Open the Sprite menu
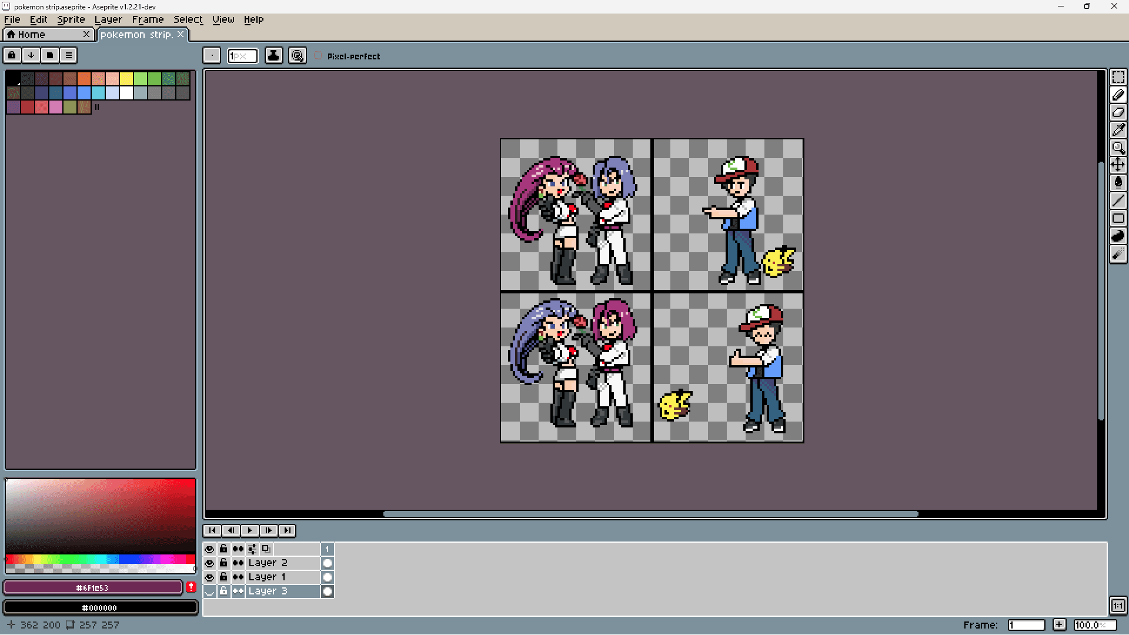Image resolution: width=1129 pixels, height=635 pixels. pos(71,19)
